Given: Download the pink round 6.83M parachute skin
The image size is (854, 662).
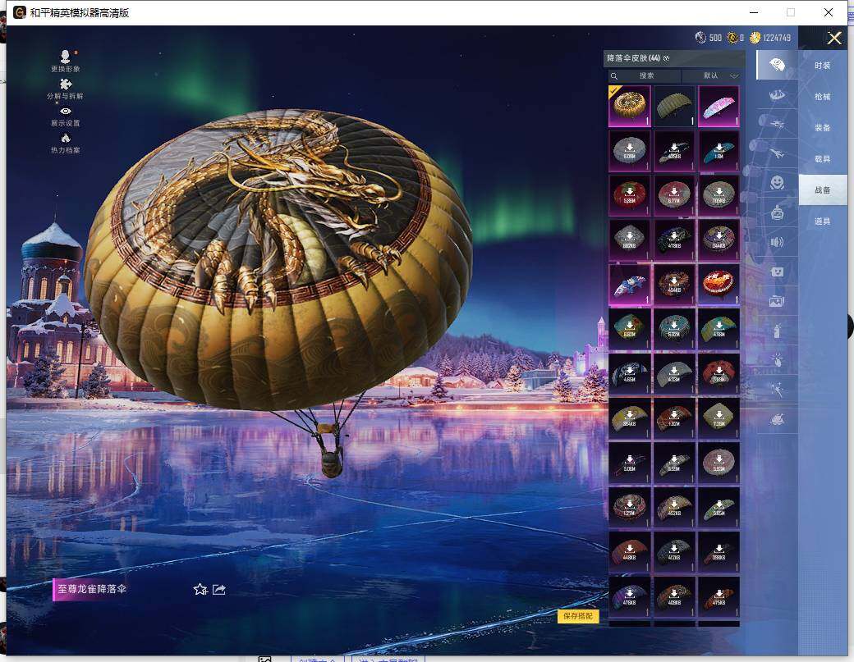Looking at the screenshot, I should click(719, 463).
